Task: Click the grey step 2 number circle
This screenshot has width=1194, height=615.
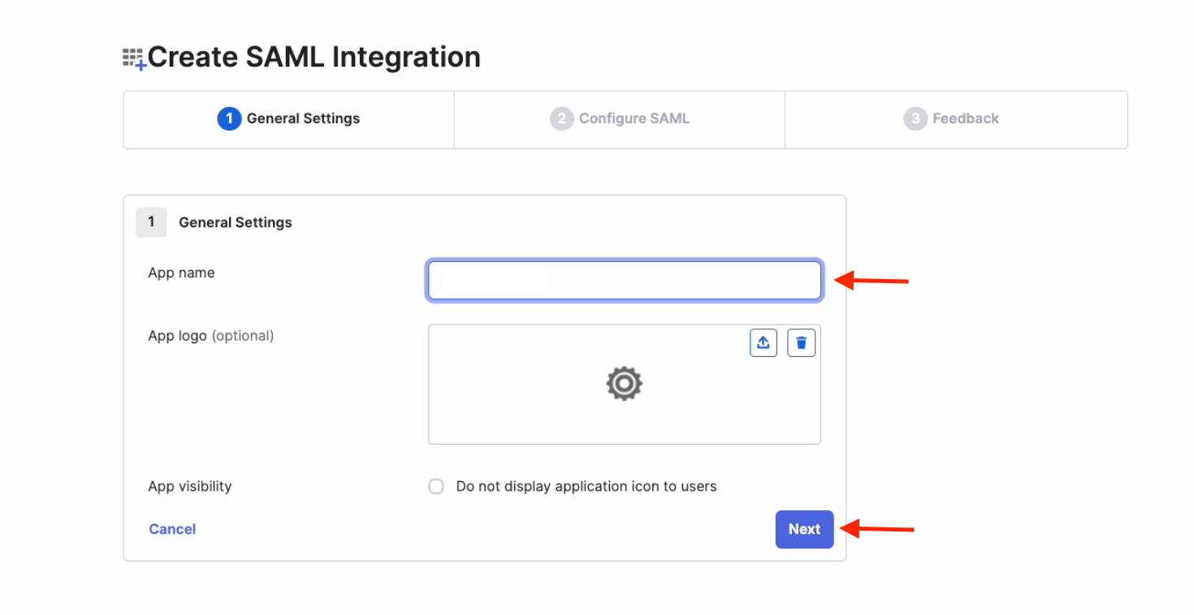Action: (x=561, y=119)
